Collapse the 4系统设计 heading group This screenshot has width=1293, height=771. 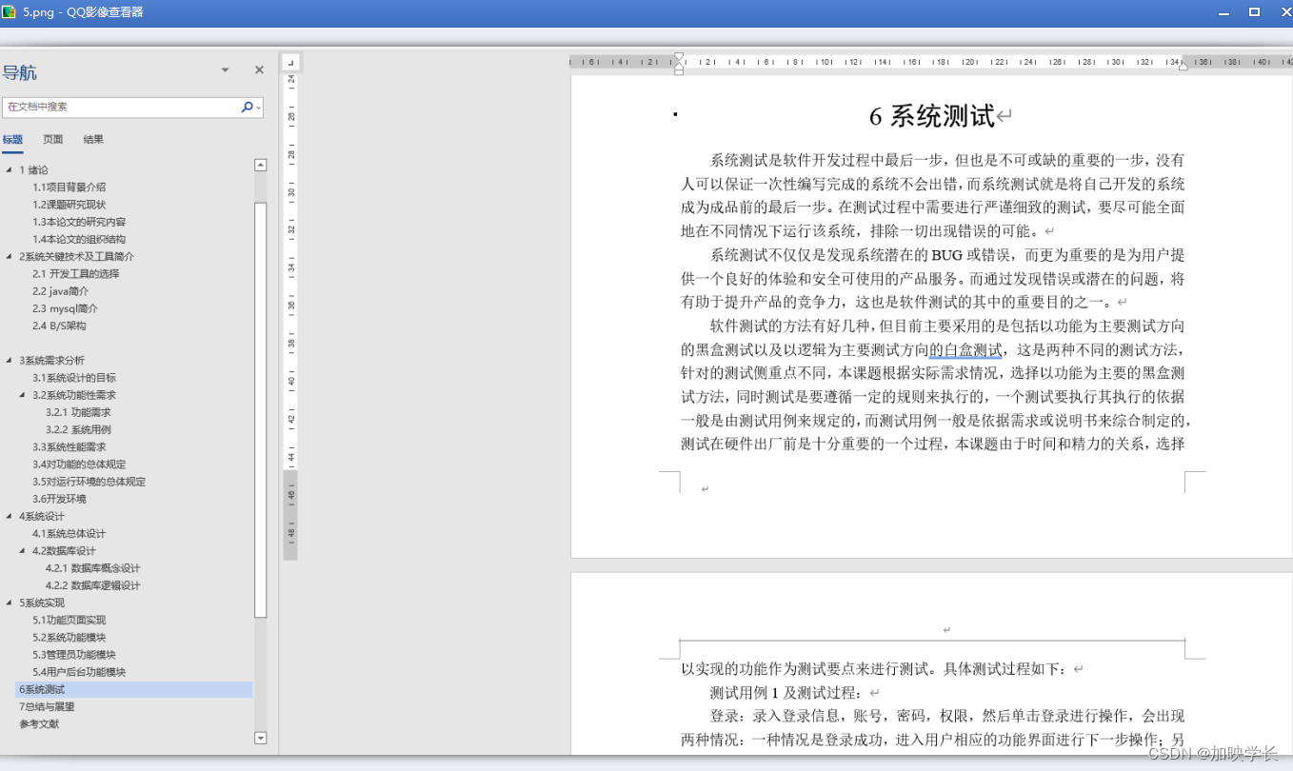point(10,516)
